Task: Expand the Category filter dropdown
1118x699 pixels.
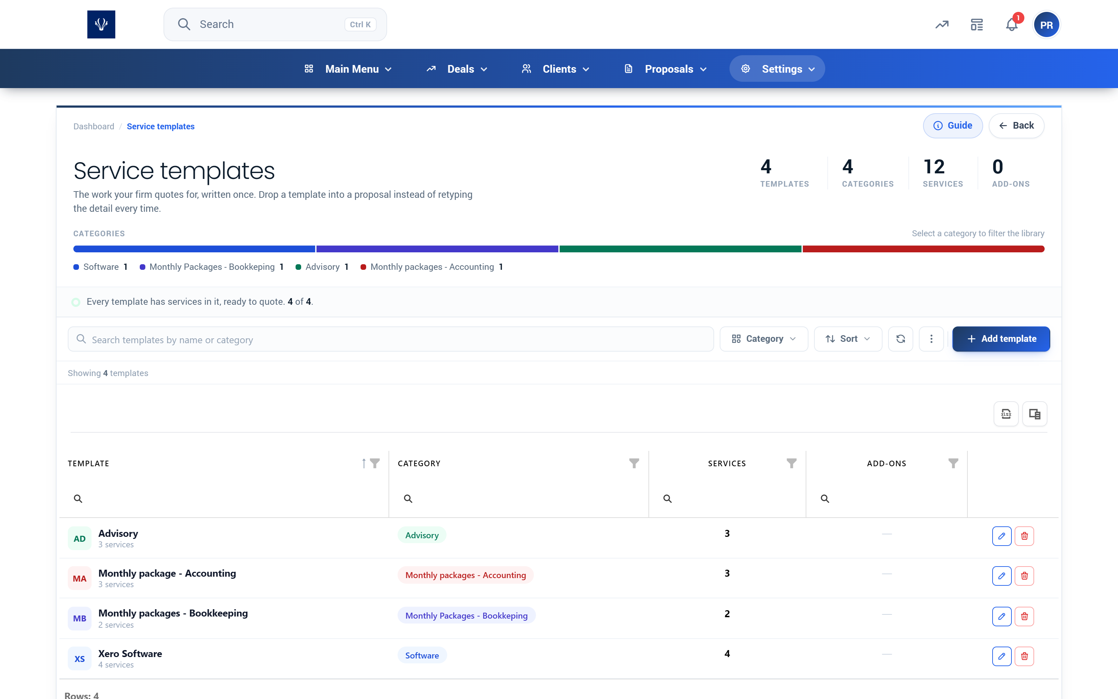Action: pyautogui.click(x=764, y=339)
